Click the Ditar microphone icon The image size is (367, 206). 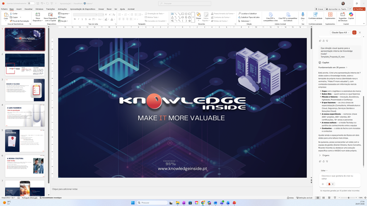point(303,15)
